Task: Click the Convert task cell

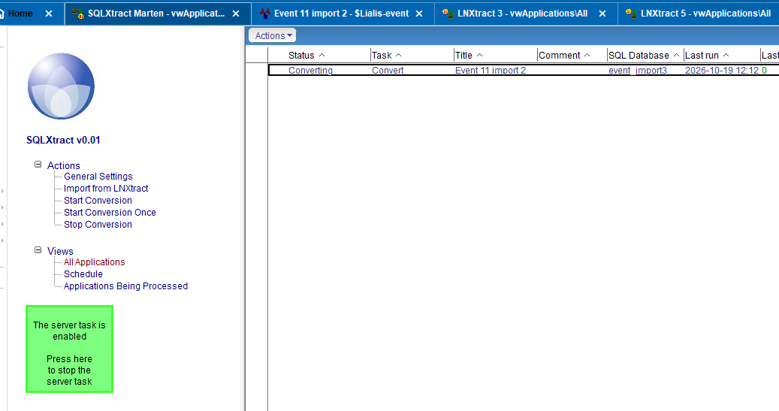Action: [x=388, y=70]
